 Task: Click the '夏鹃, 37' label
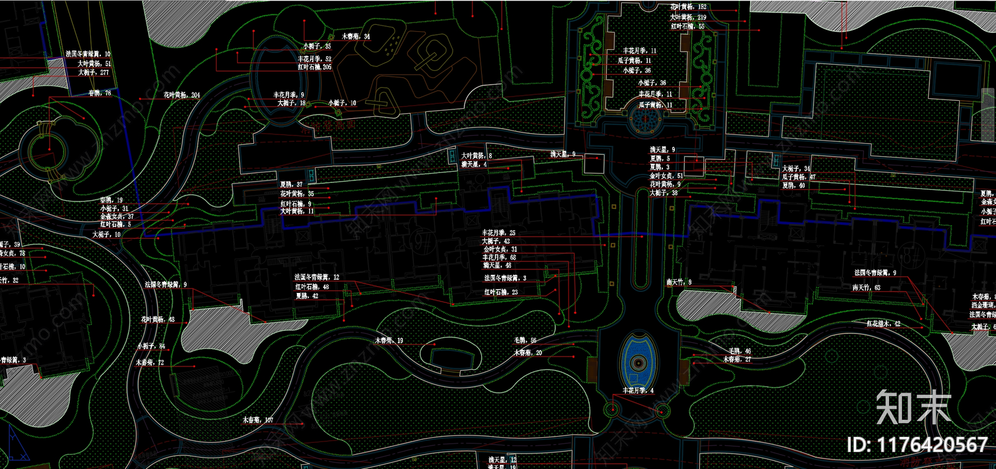291,185
